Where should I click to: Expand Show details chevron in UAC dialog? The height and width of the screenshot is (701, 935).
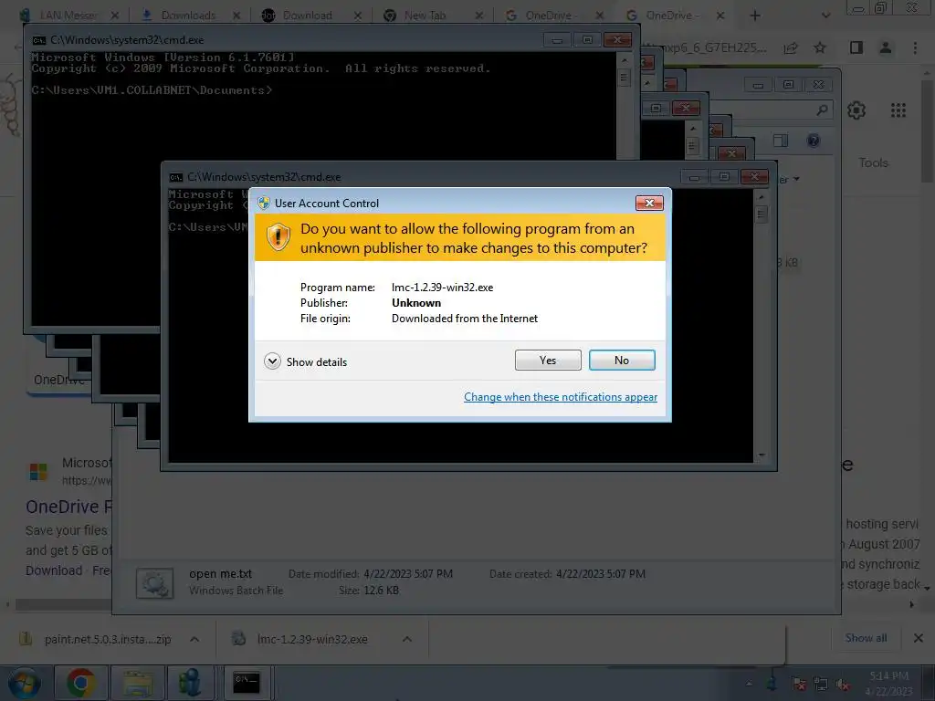(272, 361)
